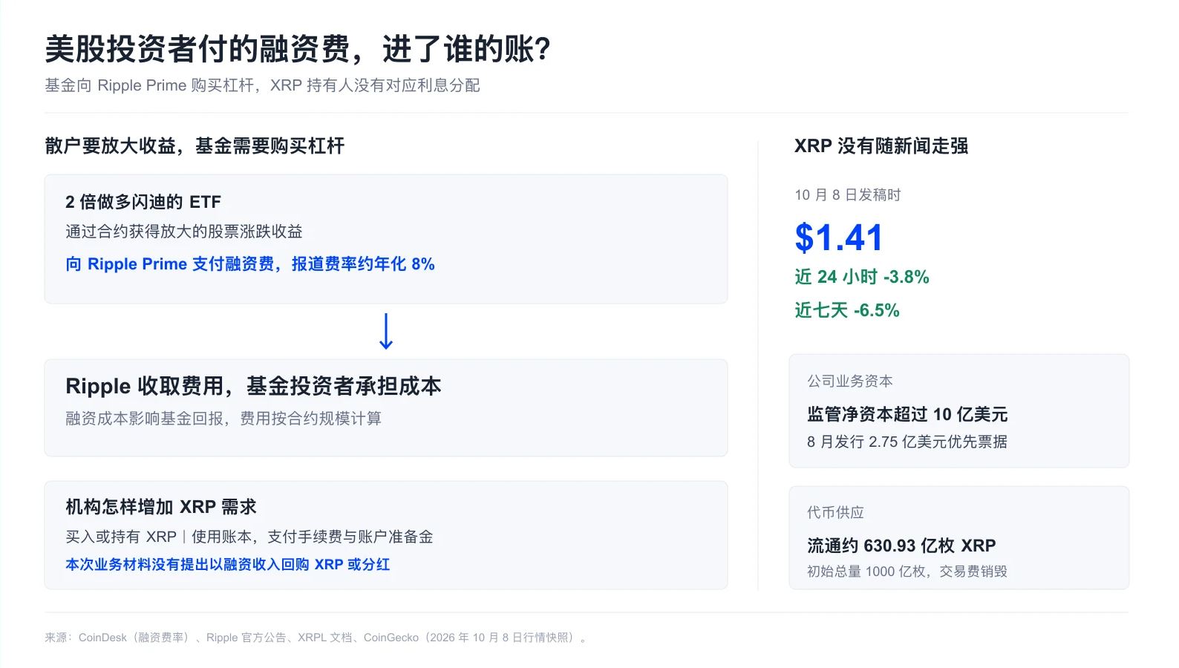The width and height of the screenshot is (1179, 668).
Task: Select the green text "近七天 -6.5%"
Action: pyautogui.click(x=847, y=310)
